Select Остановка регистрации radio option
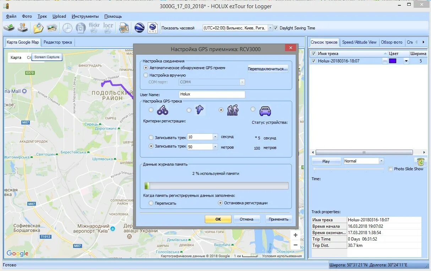The width and height of the screenshot is (431, 271). point(220,203)
